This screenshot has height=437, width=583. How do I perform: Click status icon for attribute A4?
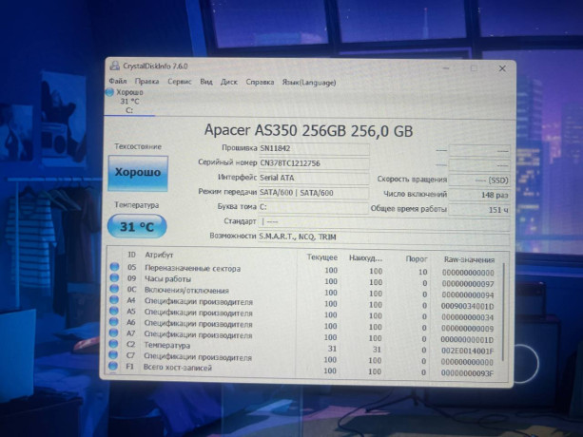tap(114, 299)
